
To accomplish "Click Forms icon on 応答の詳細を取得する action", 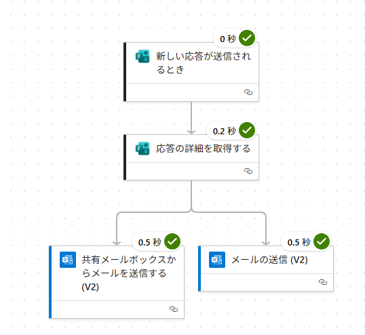I will click(x=142, y=149).
